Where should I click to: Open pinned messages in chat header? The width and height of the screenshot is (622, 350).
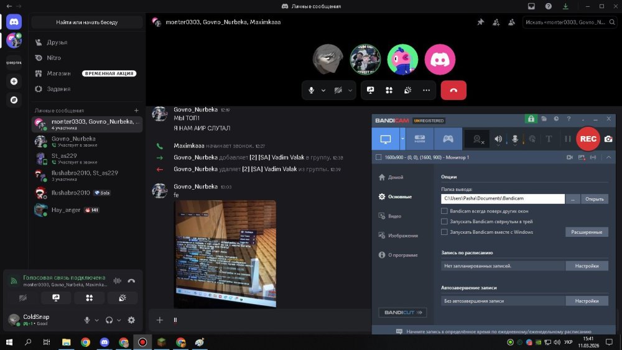(x=481, y=22)
